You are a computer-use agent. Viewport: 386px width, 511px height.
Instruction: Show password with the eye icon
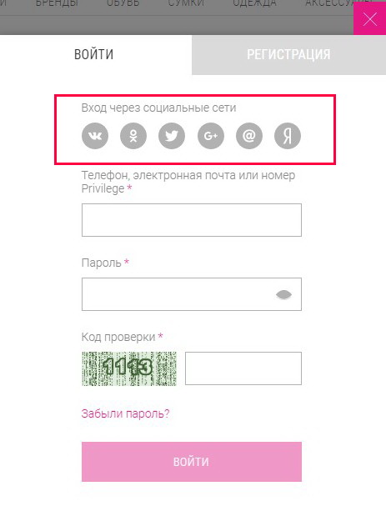click(x=283, y=294)
